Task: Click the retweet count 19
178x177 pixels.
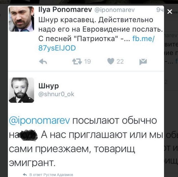Action: (x=87, y=61)
